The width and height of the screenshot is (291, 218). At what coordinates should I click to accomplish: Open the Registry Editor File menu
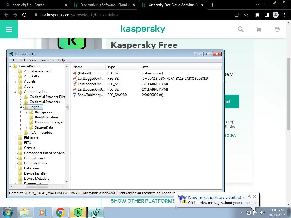13,60
